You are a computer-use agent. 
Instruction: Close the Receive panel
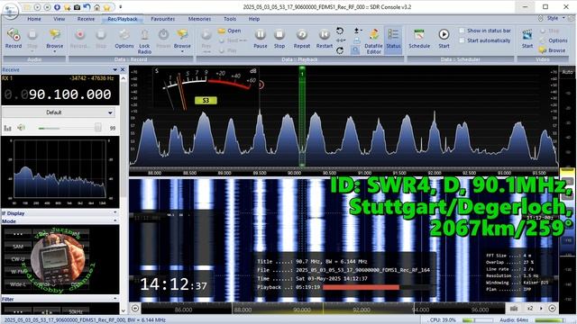click(123, 69)
